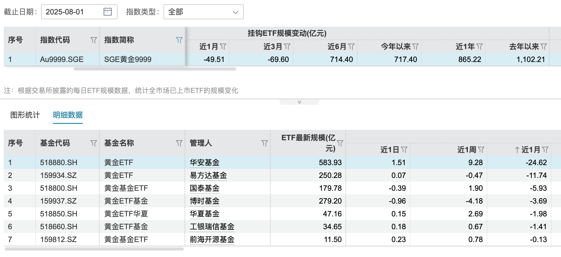The height and width of the screenshot is (257, 561).
Task: Select fund code 159937.SZ
Action: click(58, 201)
